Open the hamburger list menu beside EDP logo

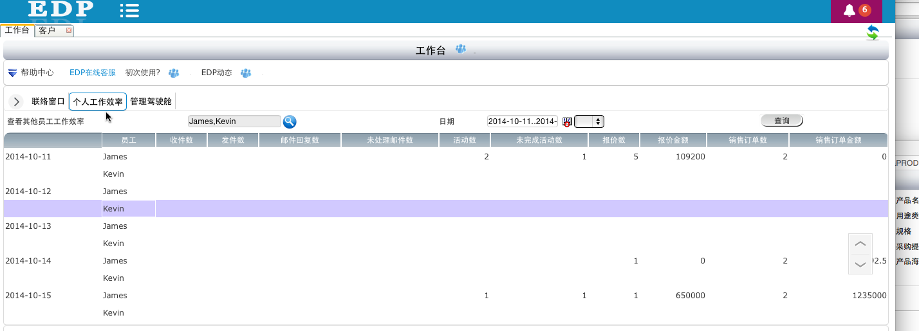click(x=129, y=10)
